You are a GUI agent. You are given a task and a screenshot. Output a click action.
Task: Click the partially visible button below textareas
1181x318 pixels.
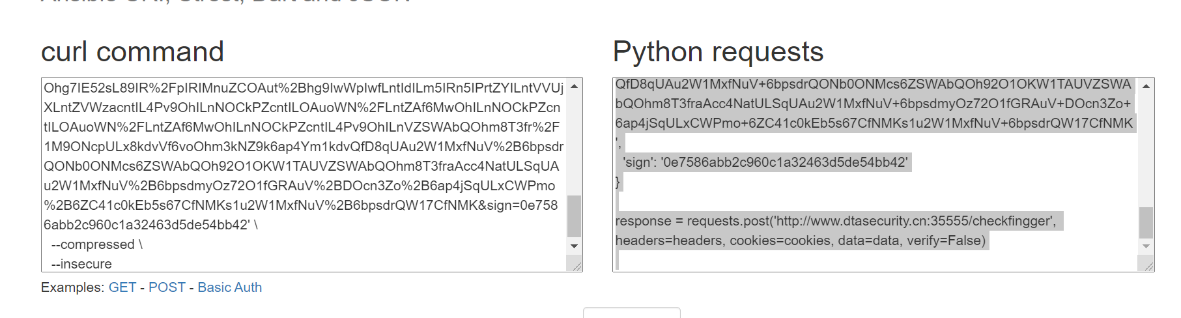(631, 313)
